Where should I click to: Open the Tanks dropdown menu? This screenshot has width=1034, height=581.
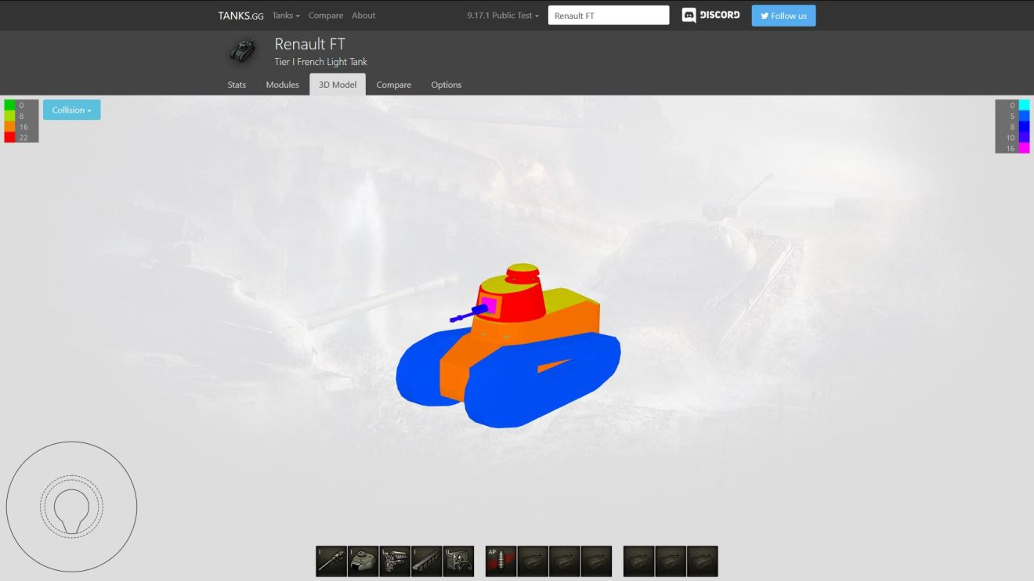coord(286,16)
